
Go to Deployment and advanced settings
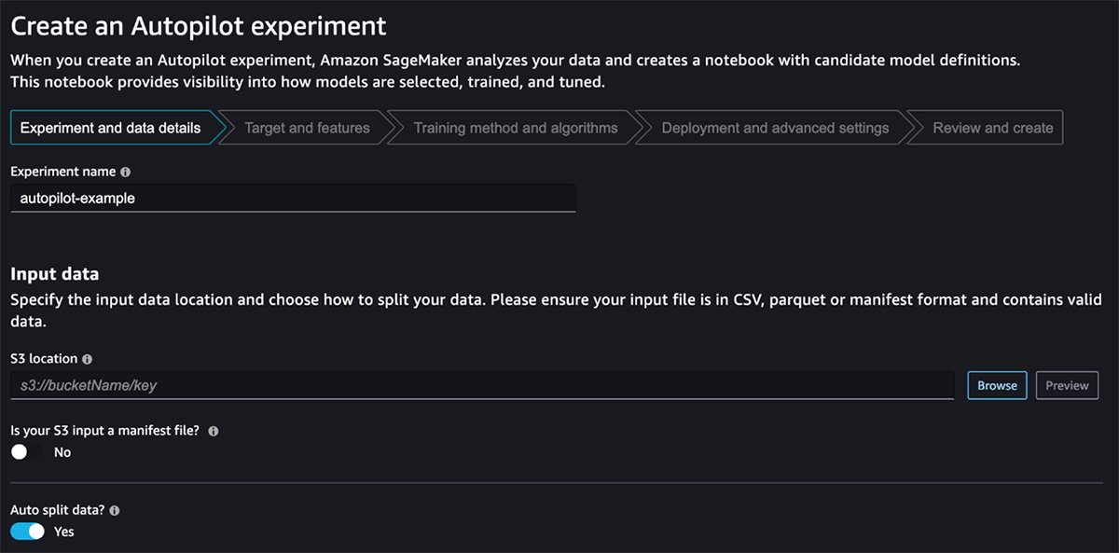pos(774,128)
